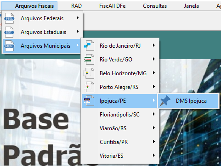
Task: Expand the Vitoria/ES submenu arrow
Action: coord(154,155)
